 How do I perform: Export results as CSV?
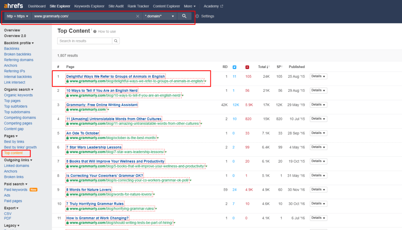pos(8,214)
